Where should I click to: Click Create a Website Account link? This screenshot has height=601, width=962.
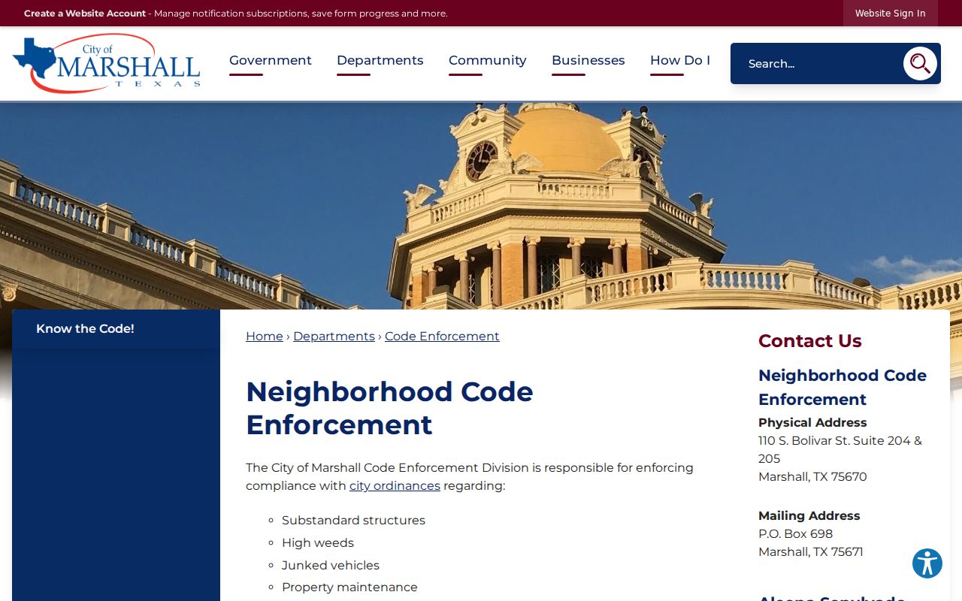click(x=85, y=14)
